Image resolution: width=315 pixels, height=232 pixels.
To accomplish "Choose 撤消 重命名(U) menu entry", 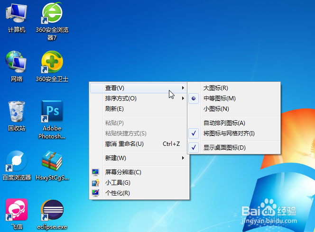I will click(x=139, y=144).
